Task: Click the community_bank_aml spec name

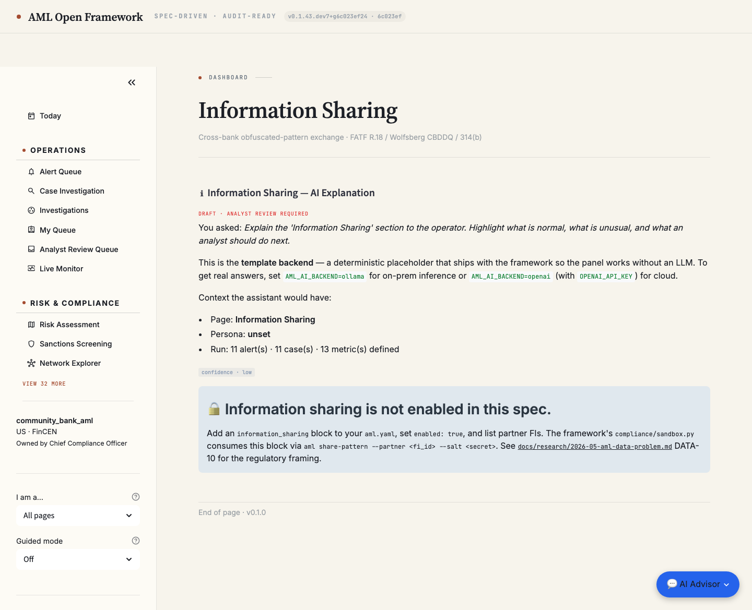Action: point(55,421)
